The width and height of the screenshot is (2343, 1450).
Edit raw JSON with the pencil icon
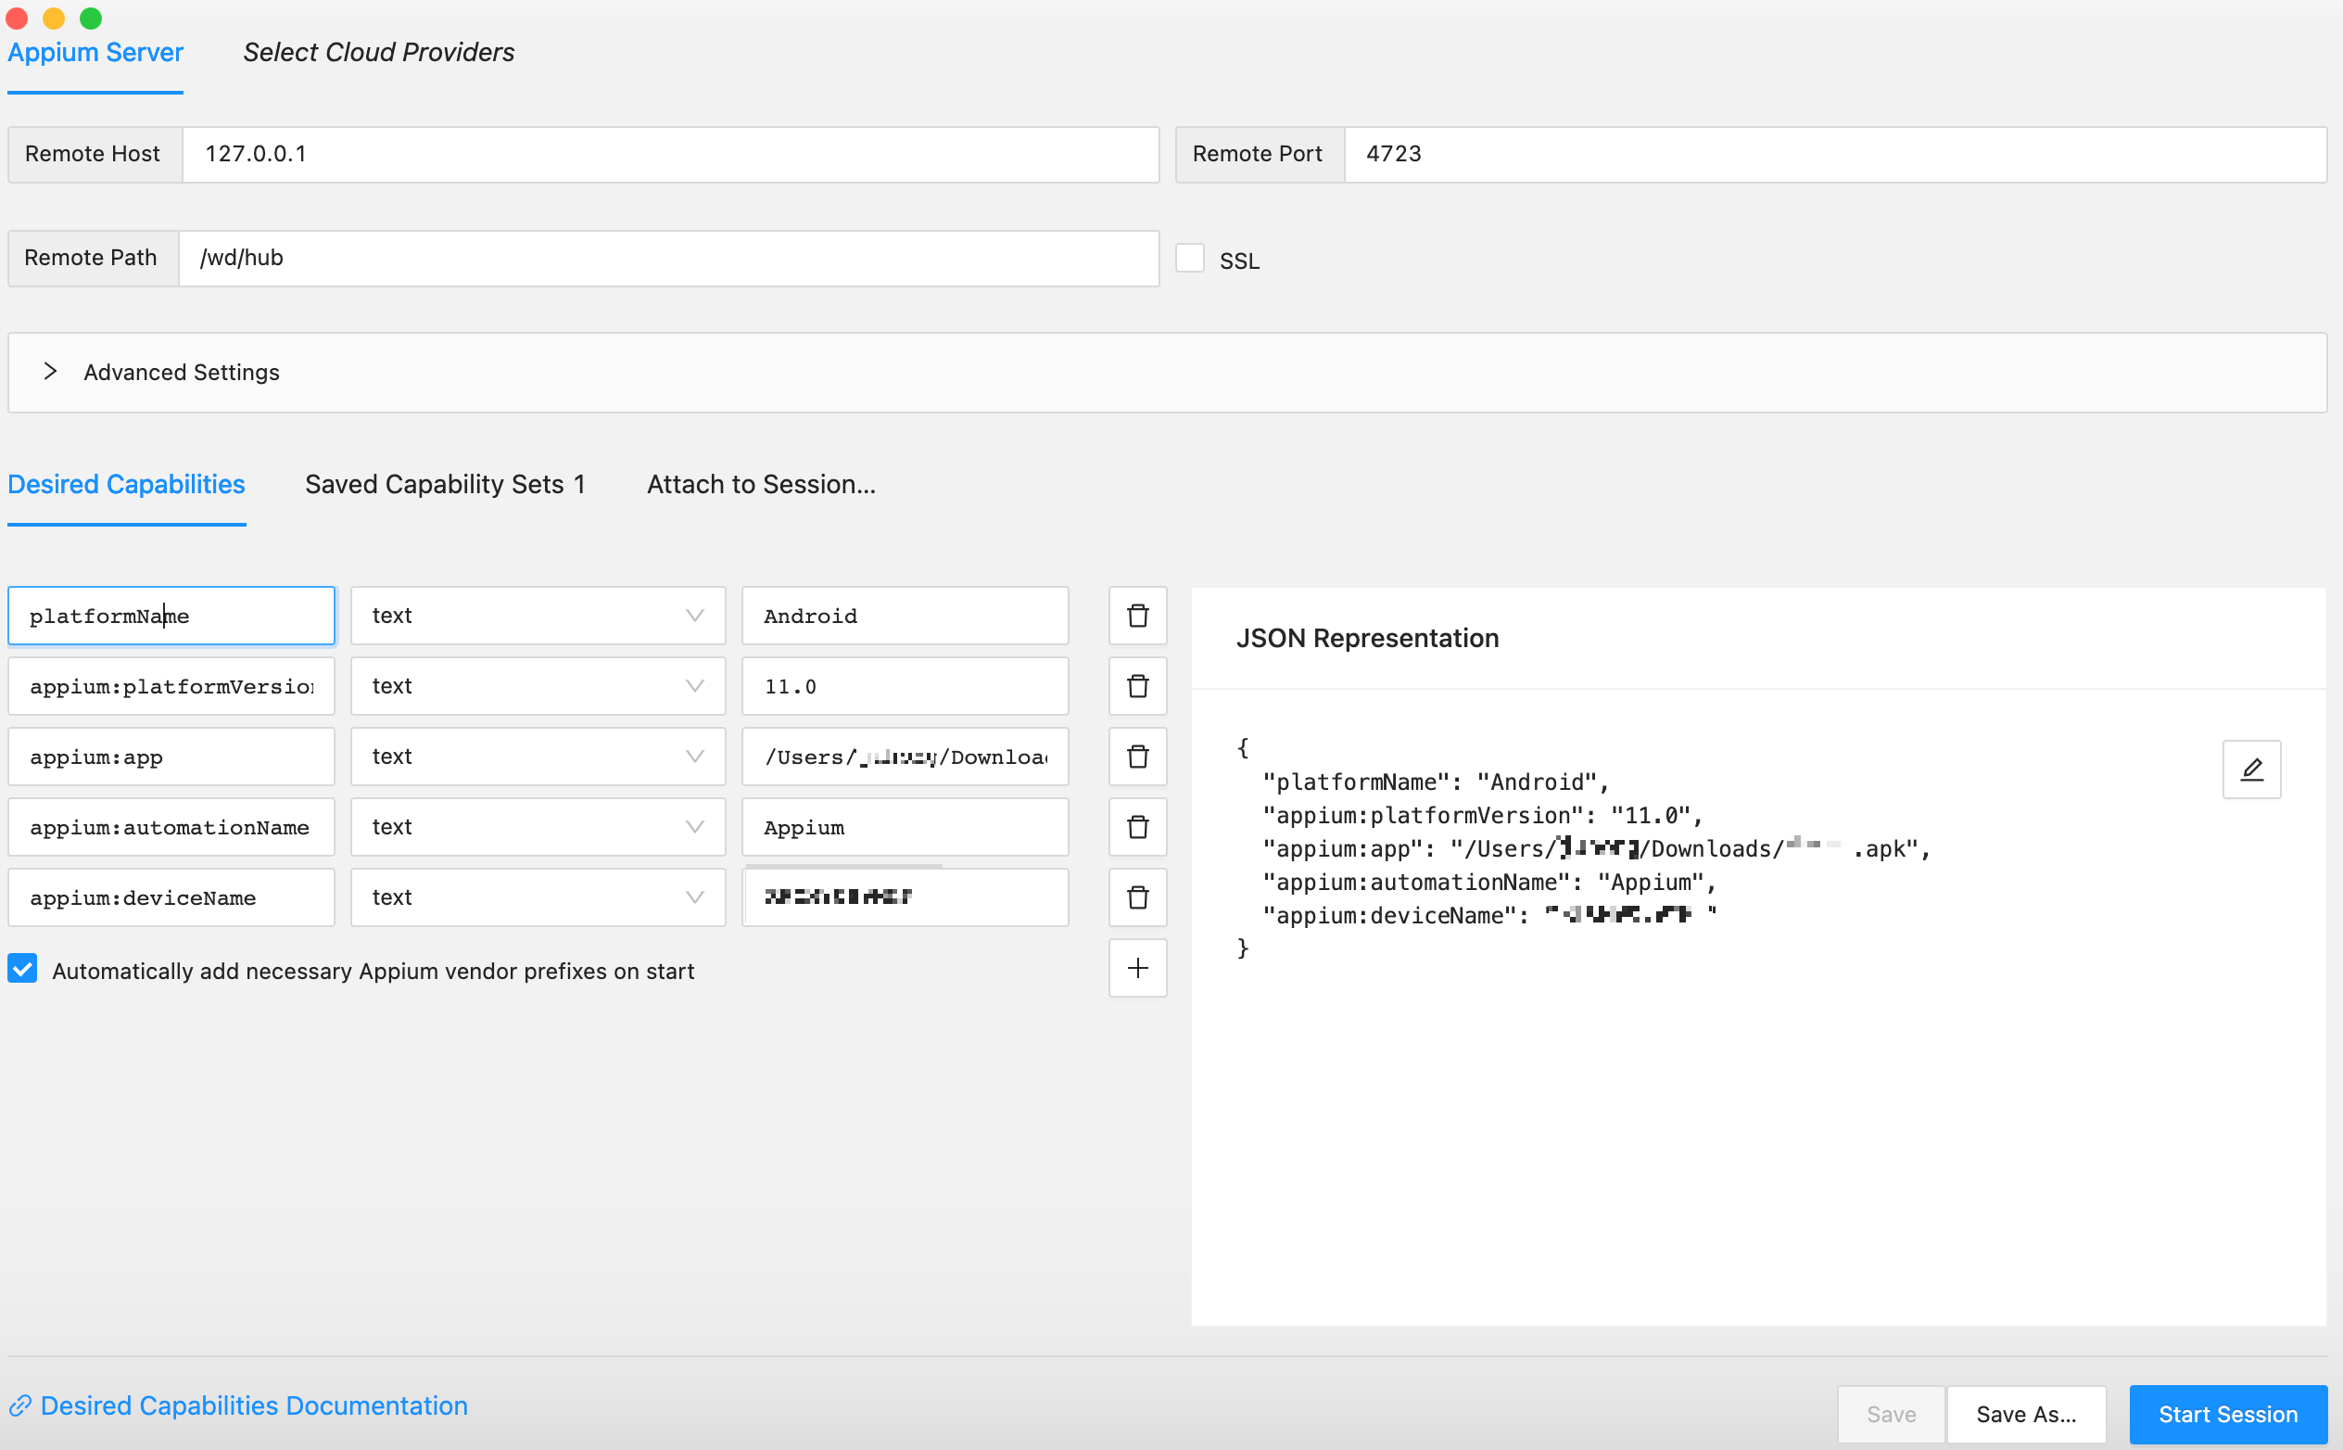pyautogui.click(x=2252, y=770)
